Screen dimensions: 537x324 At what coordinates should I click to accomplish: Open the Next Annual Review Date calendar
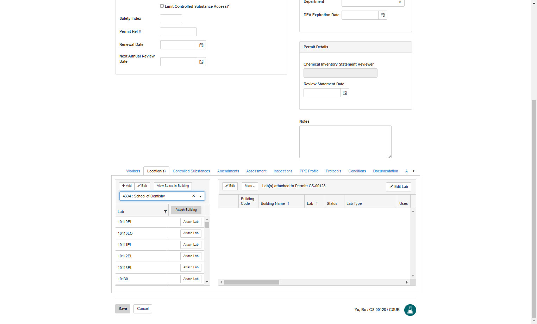[201, 62]
